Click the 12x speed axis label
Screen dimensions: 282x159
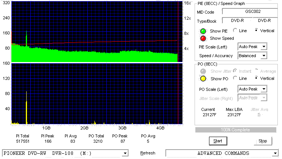pos(187,18)
